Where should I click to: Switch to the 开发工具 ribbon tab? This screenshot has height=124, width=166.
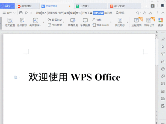(x=87, y=13)
